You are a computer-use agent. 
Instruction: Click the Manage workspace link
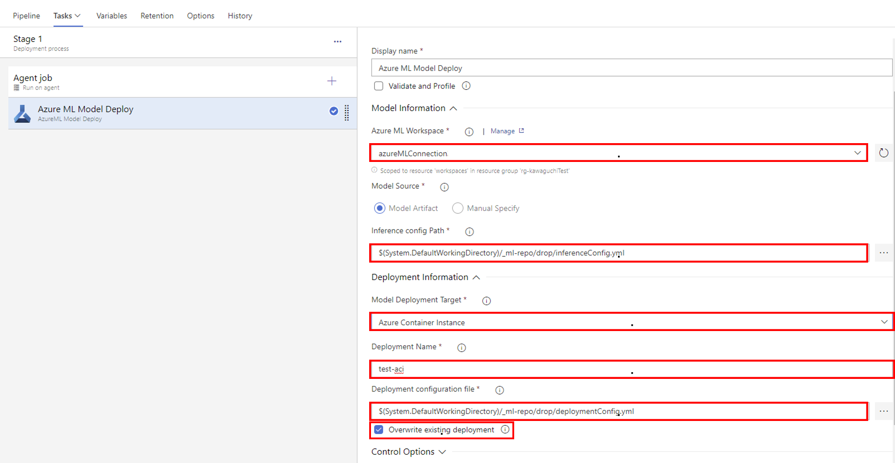pyautogui.click(x=503, y=131)
